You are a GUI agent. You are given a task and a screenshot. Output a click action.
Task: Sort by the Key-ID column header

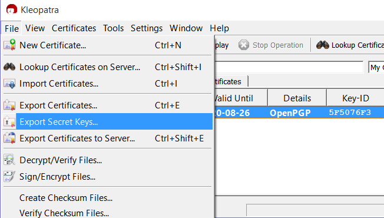pyautogui.click(x=356, y=98)
